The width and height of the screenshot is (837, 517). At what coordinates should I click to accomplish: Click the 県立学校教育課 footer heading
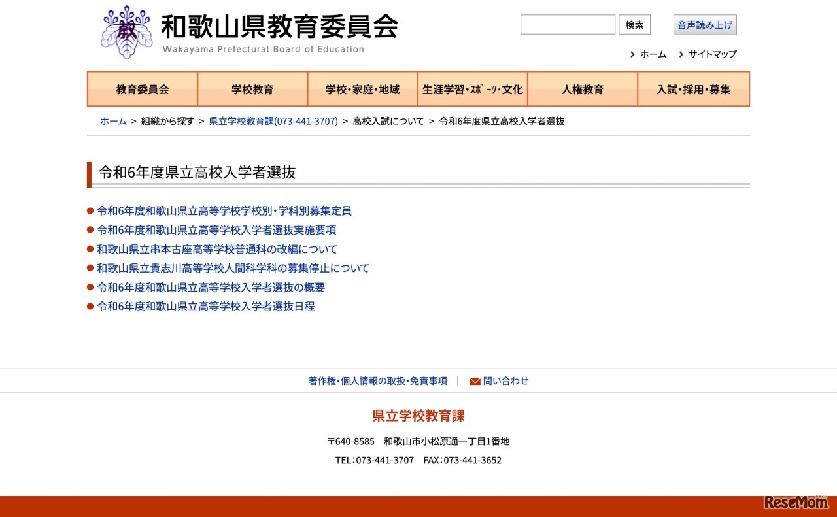418,416
